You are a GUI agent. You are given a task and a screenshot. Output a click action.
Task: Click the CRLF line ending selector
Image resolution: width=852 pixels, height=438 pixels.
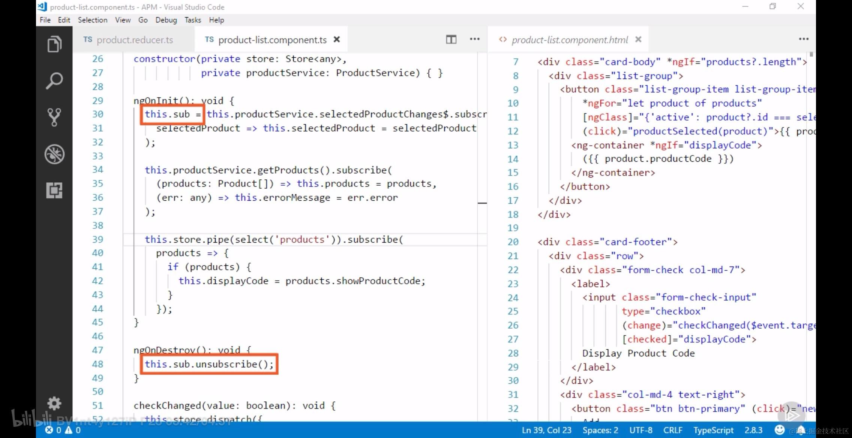click(x=672, y=430)
